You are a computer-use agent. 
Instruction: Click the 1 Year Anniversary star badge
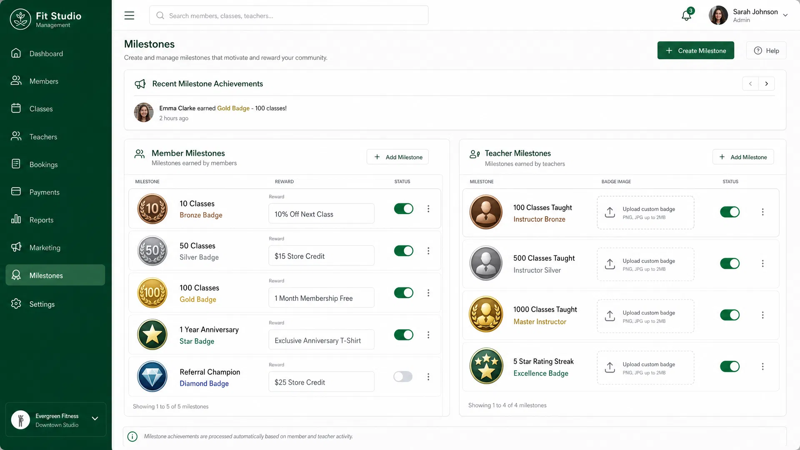tap(152, 335)
